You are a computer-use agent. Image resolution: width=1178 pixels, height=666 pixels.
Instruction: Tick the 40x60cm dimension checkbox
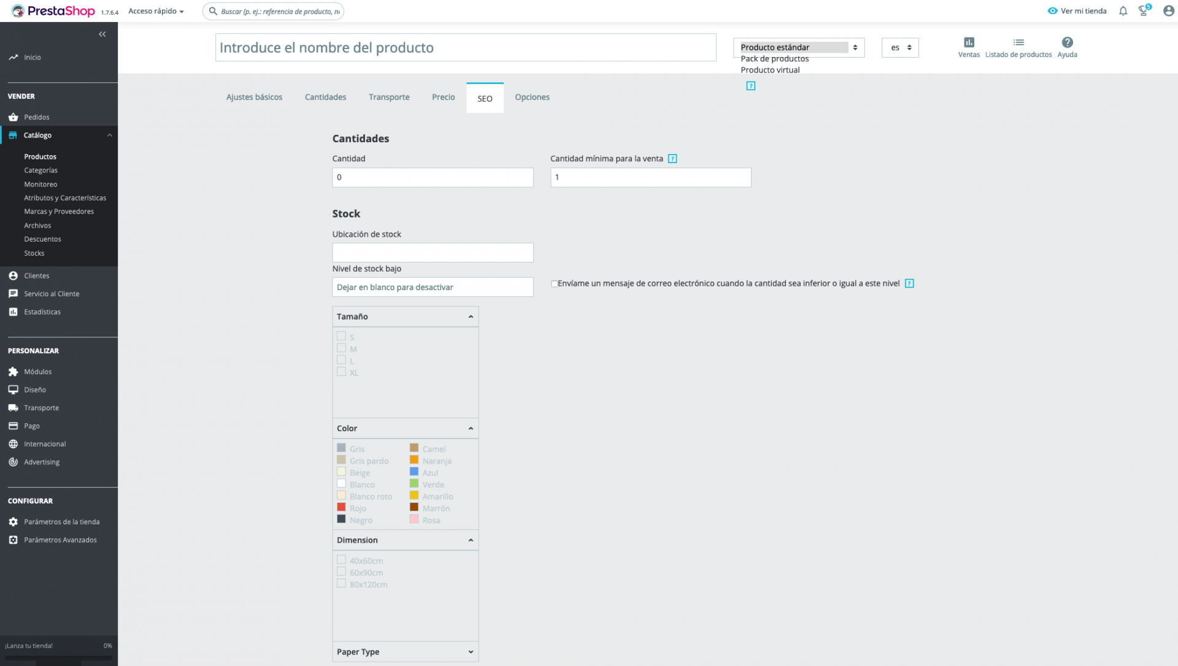(x=341, y=560)
